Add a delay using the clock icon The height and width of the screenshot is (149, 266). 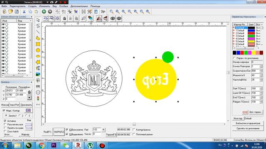(38, 92)
